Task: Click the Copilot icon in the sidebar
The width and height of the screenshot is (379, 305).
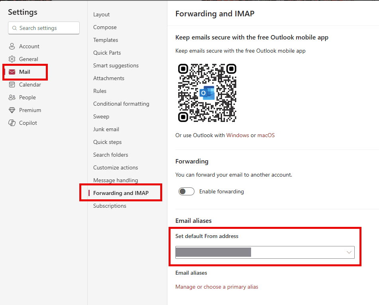Action: tap(12, 123)
